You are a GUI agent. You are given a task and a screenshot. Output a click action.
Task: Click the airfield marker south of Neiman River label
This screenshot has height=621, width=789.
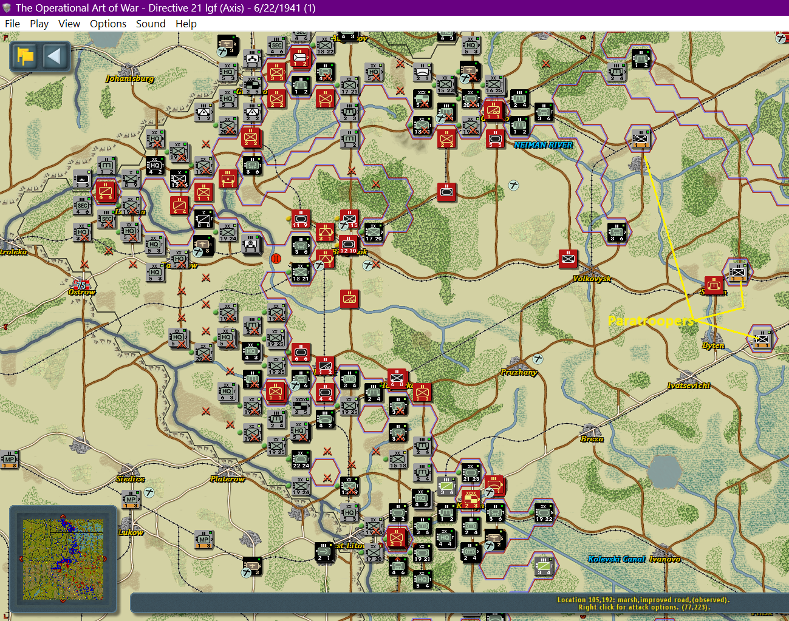514,186
